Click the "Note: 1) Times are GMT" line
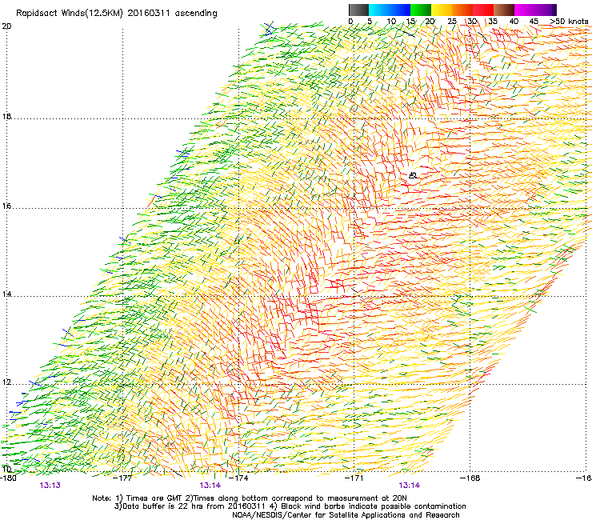Screen dimensions: 592x520 (250, 498)
